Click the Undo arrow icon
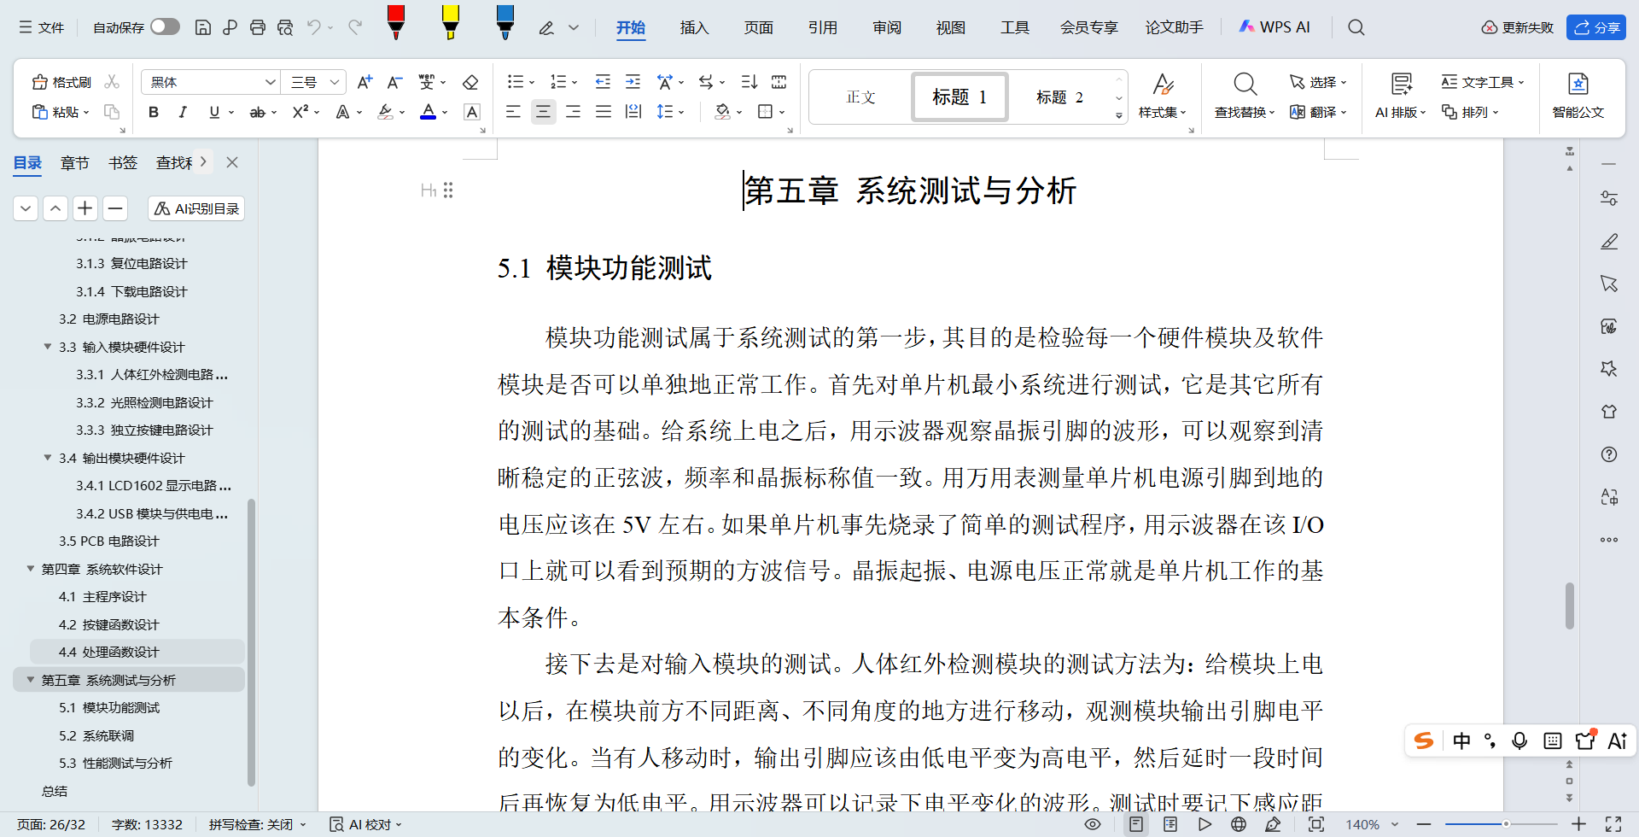This screenshot has height=837, width=1639. 314,27
